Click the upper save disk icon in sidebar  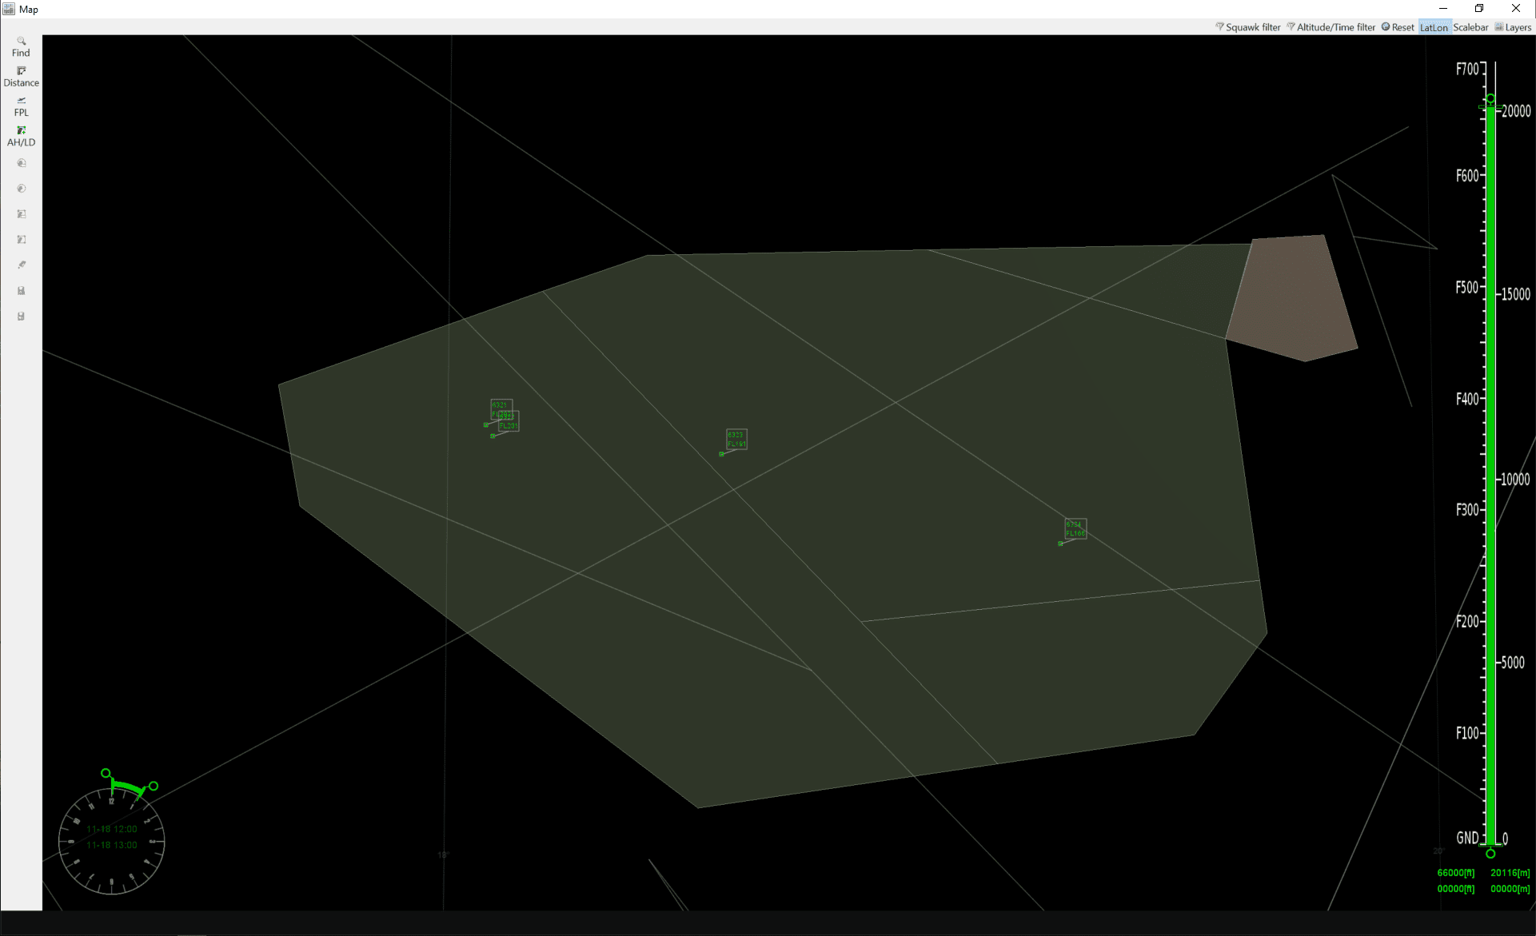point(22,291)
